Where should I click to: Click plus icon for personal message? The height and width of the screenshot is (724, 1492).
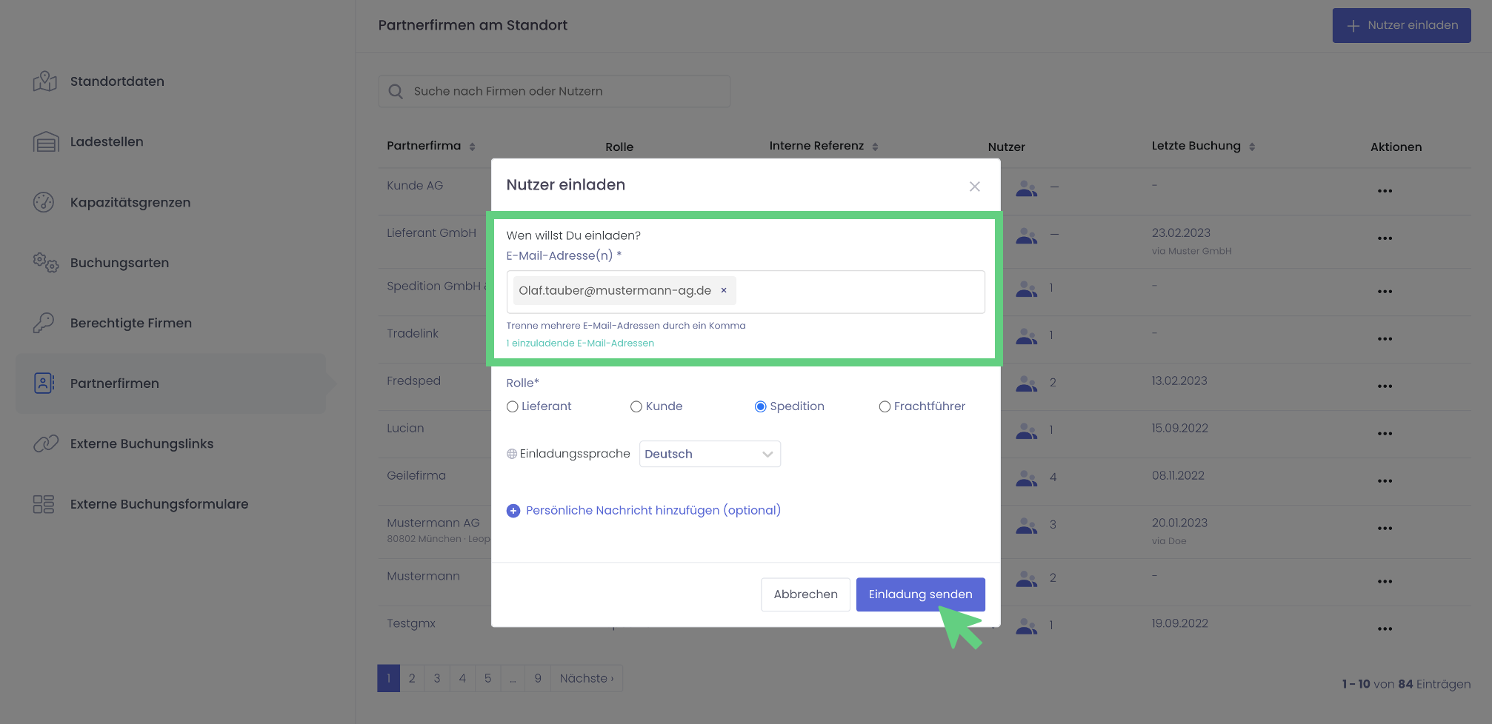(513, 511)
